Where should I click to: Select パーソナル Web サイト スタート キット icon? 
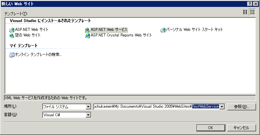point(163,30)
